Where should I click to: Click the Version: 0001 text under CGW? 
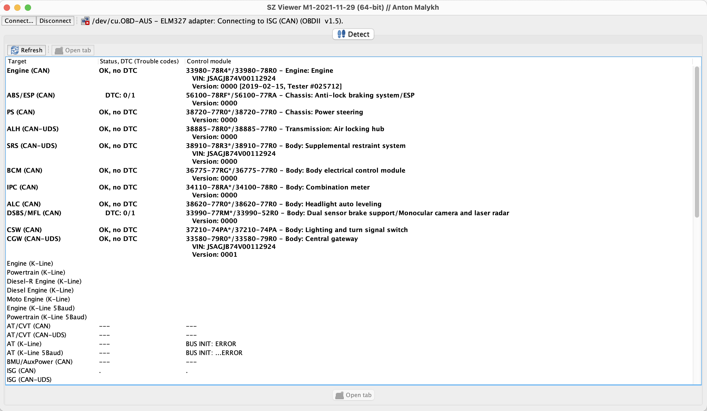click(215, 255)
